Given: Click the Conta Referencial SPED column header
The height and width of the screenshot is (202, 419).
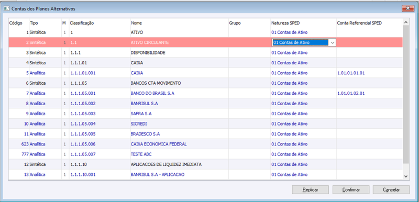Looking at the screenshot, I should pos(359,23).
